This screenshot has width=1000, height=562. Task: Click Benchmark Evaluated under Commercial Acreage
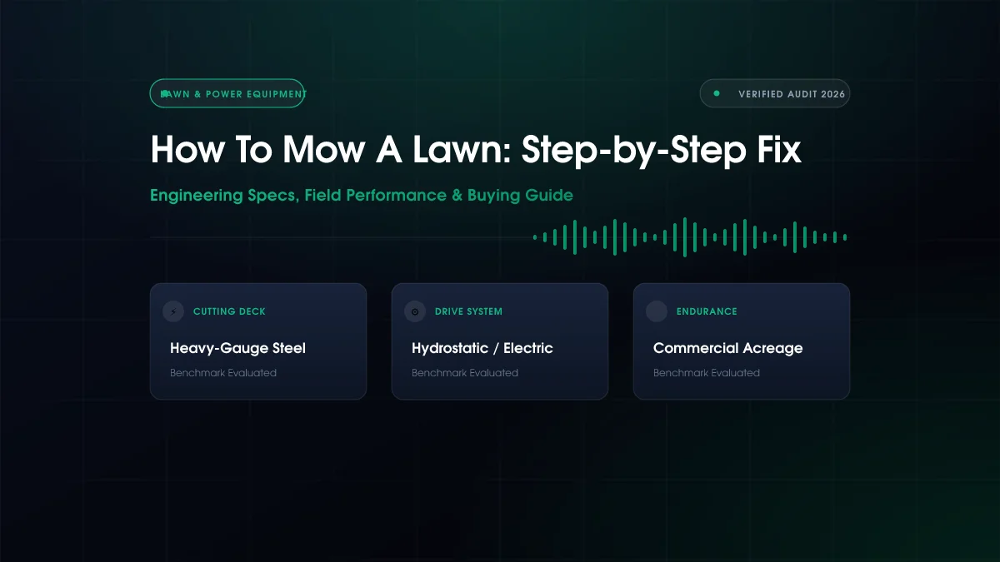point(707,373)
